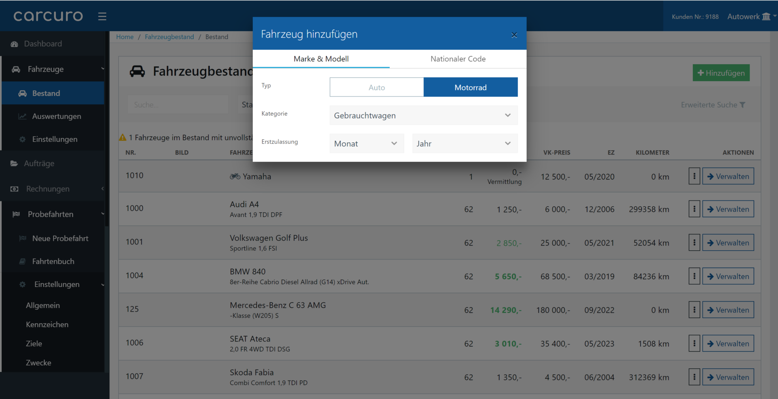
Task: Switch to Nationaler Code tab
Action: point(458,59)
